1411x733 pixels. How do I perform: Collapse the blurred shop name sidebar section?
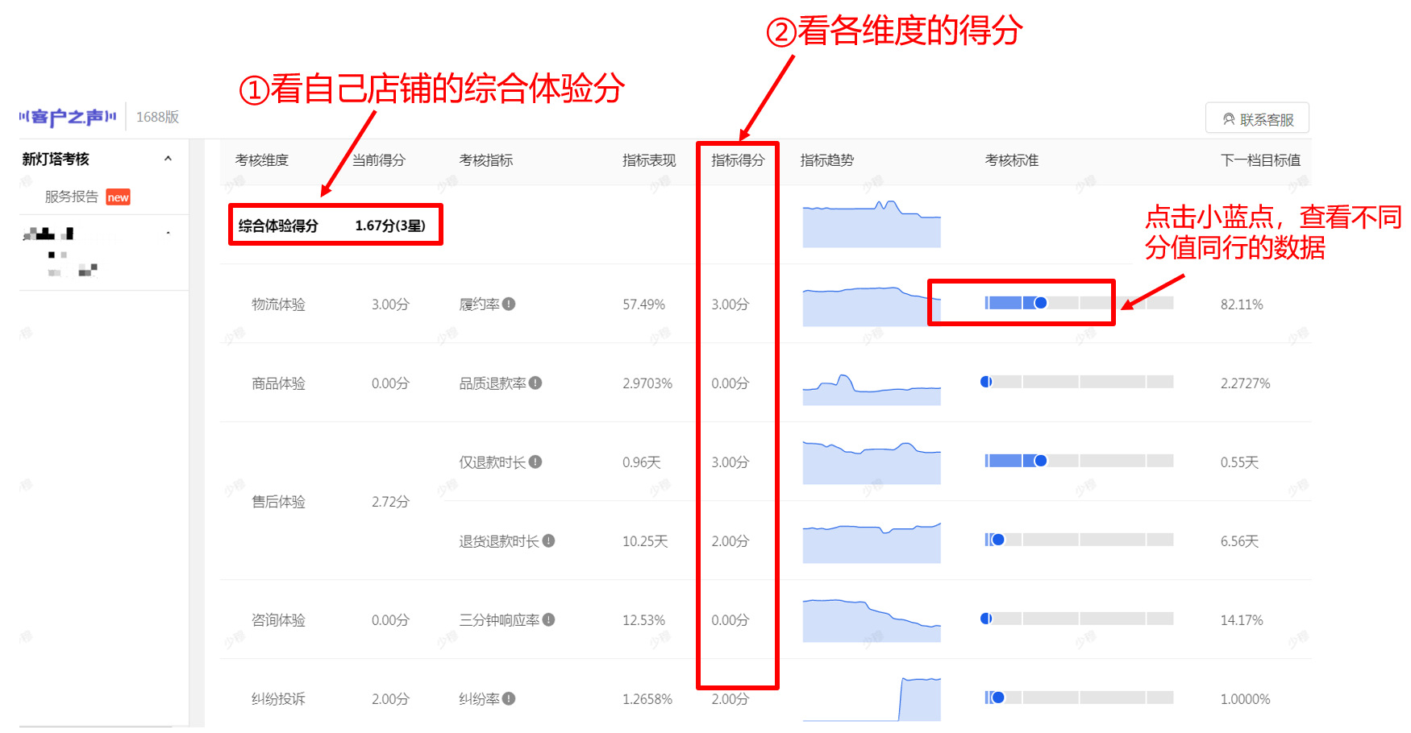point(168,234)
